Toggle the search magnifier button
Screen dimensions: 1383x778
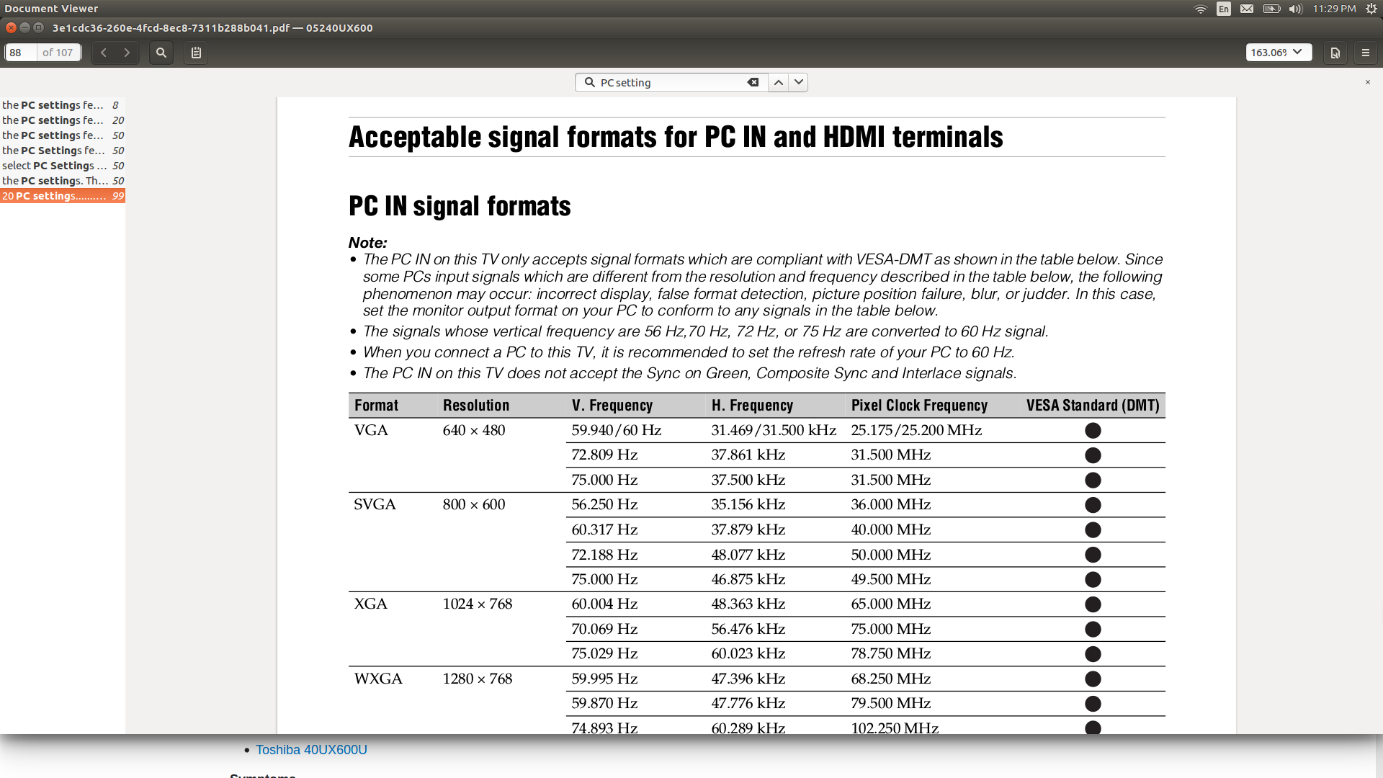click(x=161, y=53)
